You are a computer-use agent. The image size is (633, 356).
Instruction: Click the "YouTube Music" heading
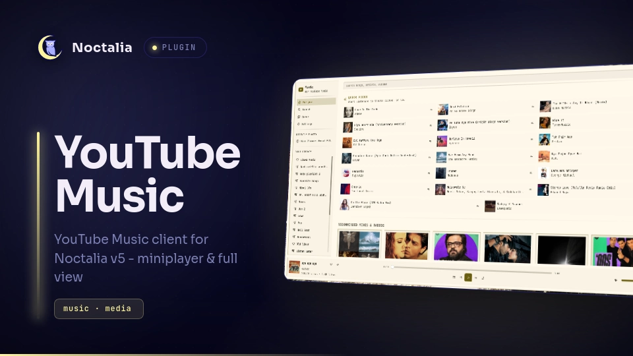(x=148, y=174)
